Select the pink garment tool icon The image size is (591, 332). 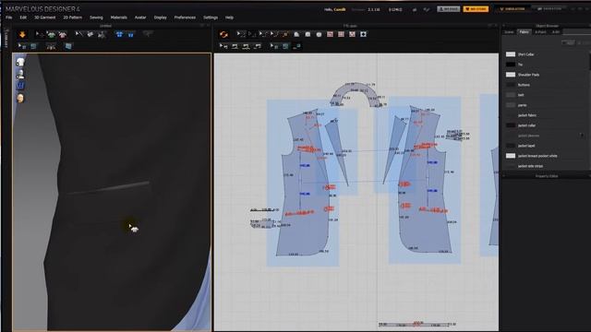coord(62,35)
